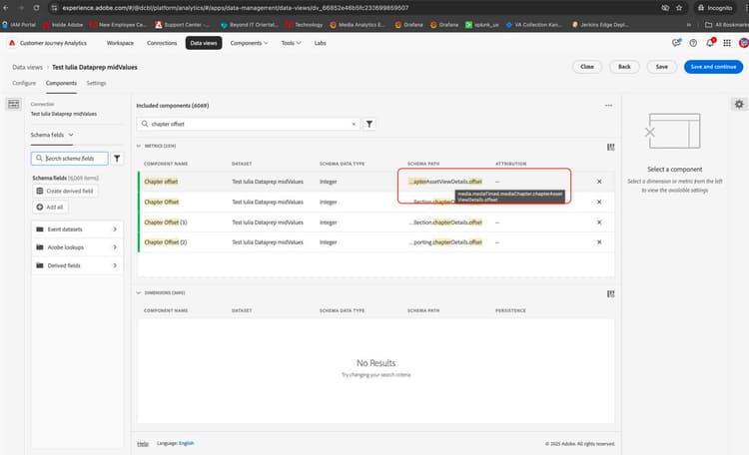Collapse the Dimensions section
Screen dimensions: 749x455
coord(139,293)
